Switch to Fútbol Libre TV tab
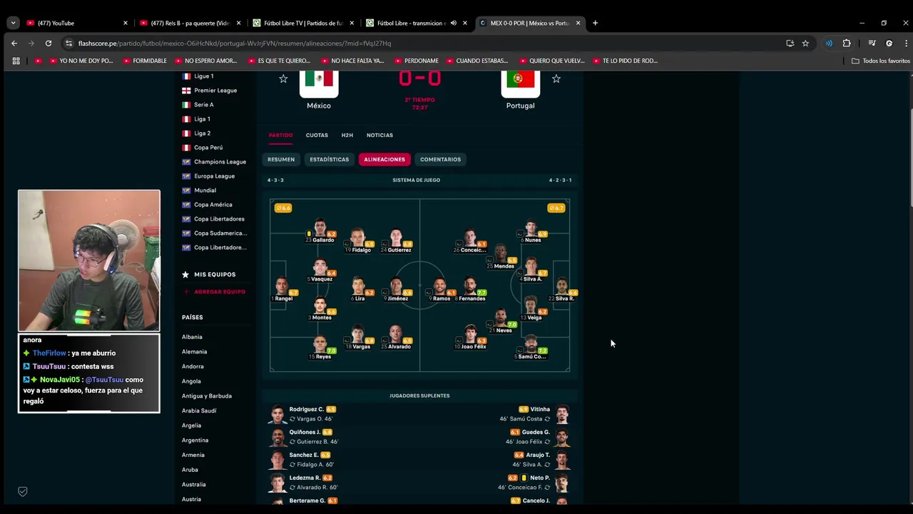This screenshot has height=514, width=913. tap(302, 23)
